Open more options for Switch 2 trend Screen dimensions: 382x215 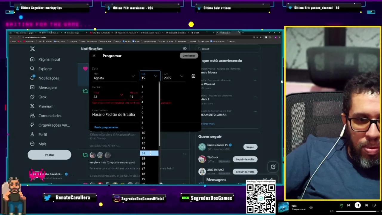tap(256, 96)
